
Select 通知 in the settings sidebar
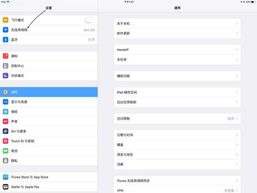pos(49,56)
